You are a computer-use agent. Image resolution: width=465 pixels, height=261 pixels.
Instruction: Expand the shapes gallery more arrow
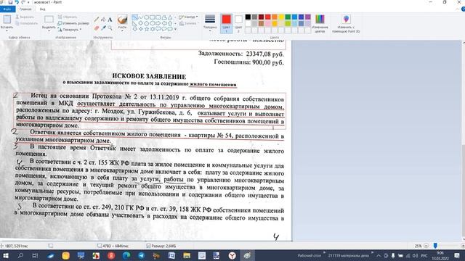(176, 29)
